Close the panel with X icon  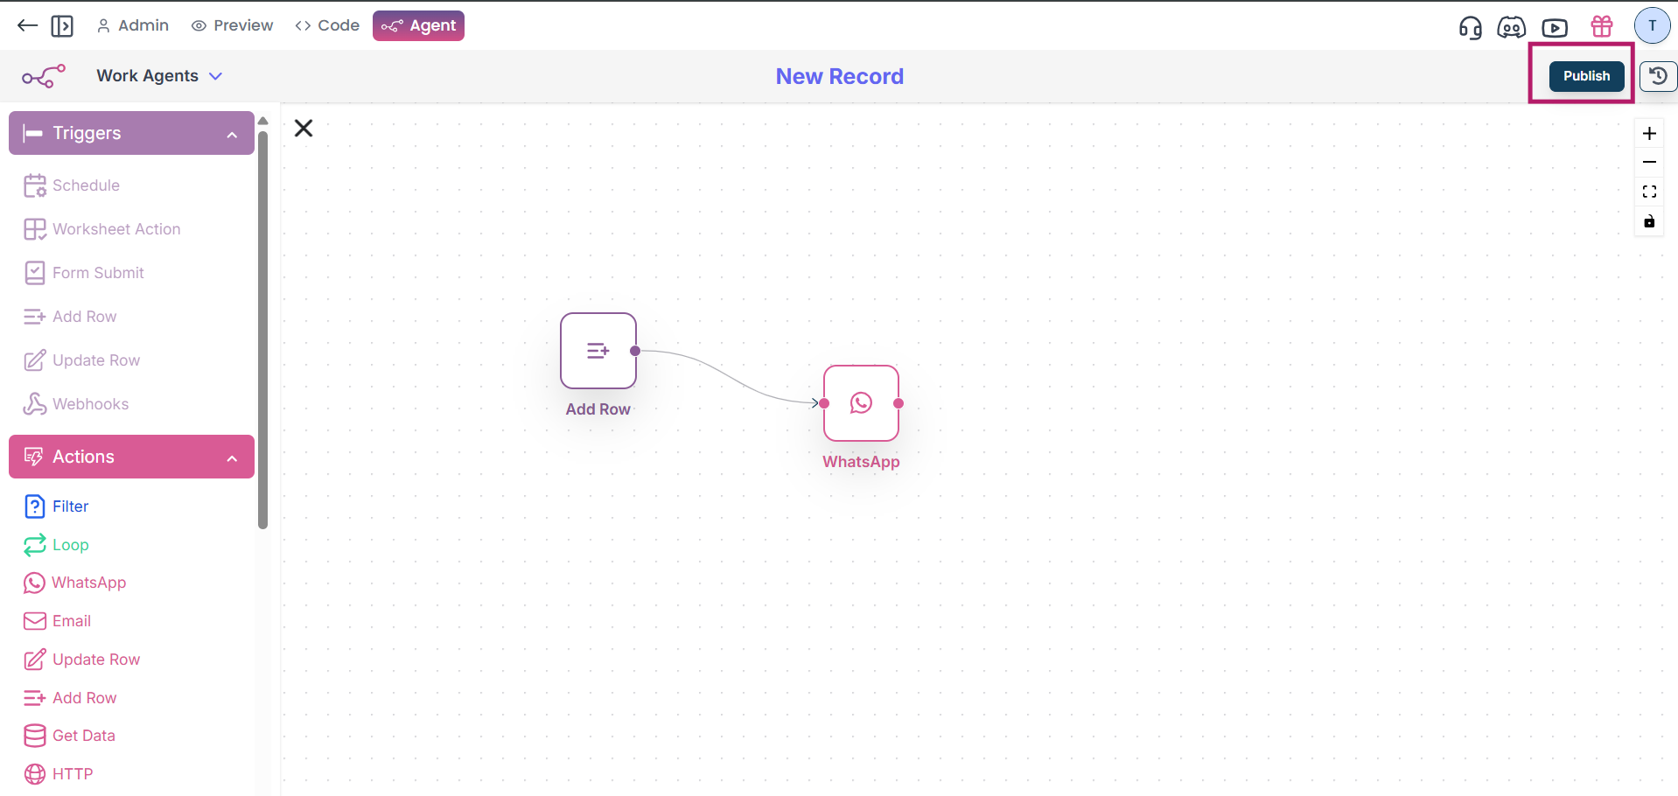coord(304,129)
